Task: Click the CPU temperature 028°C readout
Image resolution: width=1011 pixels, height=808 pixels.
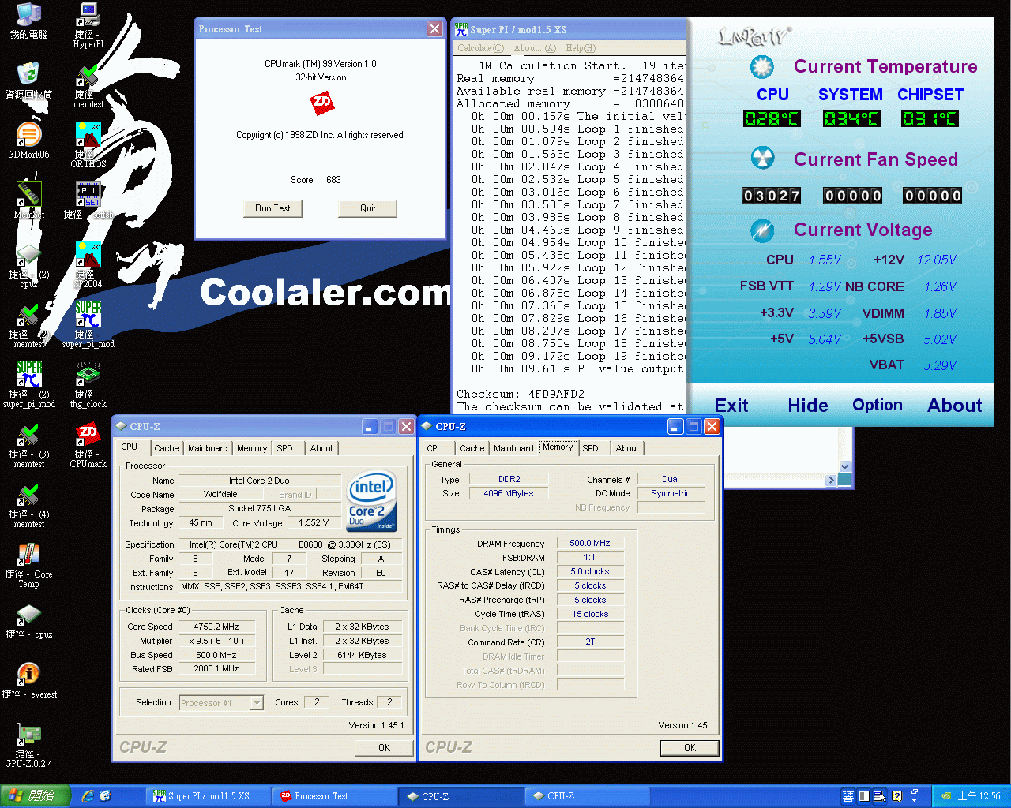Action: pos(772,118)
